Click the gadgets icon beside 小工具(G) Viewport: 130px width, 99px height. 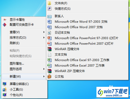click(4, 89)
